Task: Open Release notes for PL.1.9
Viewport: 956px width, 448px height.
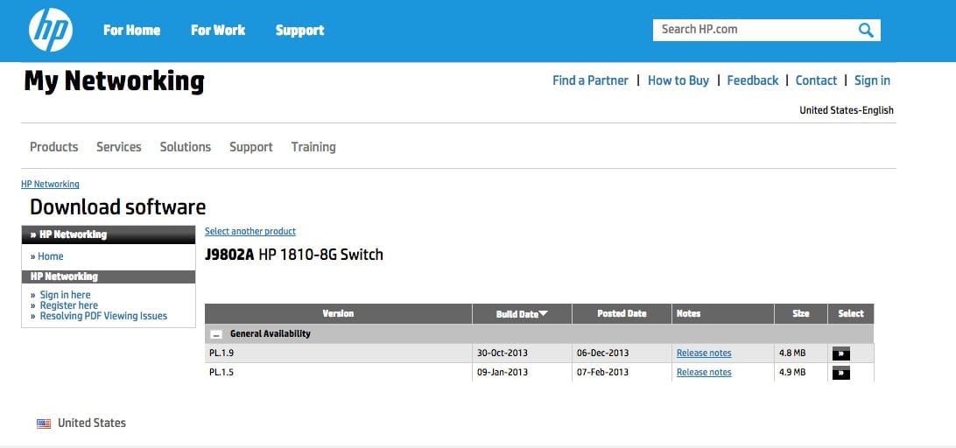Action: [704, 353]
